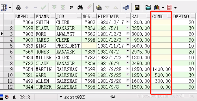Viewport: 197px width, 101px height.
Task: Click the cell containing SMITH
Action: 45,22
